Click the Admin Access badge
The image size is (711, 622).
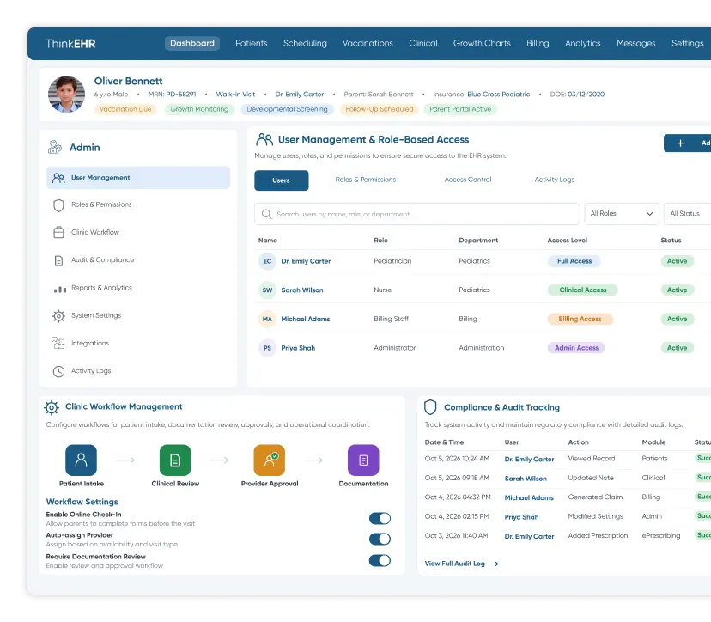click(x=576, y=348)
